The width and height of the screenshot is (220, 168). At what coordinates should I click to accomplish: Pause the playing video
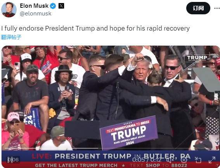10,160
